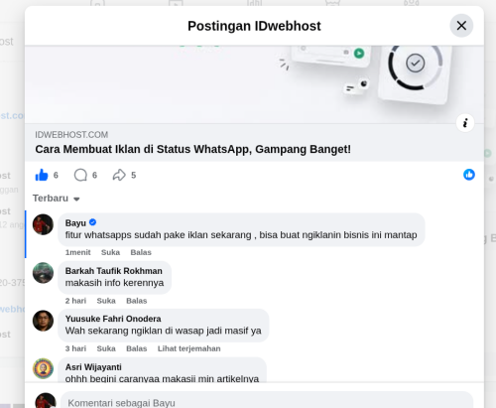This screenshot has height=408, width=496.
Task: Click Bayu's blue verified badge
Action: tap(92, 222)
